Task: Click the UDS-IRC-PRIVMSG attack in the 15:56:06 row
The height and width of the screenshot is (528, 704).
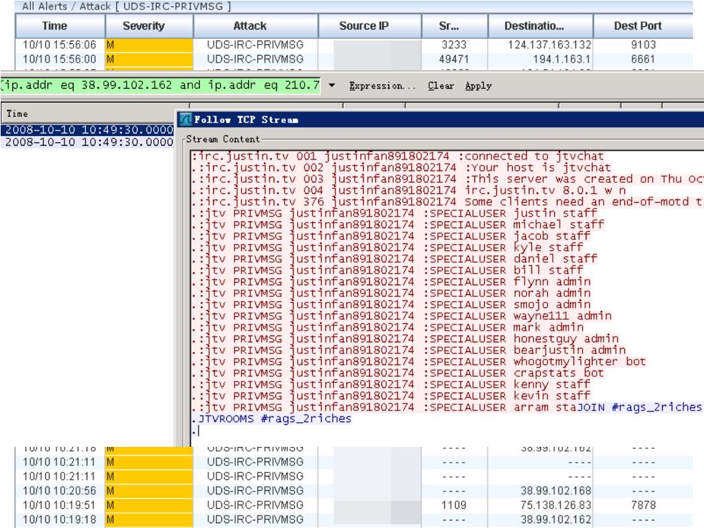Action: click(255, 45)
